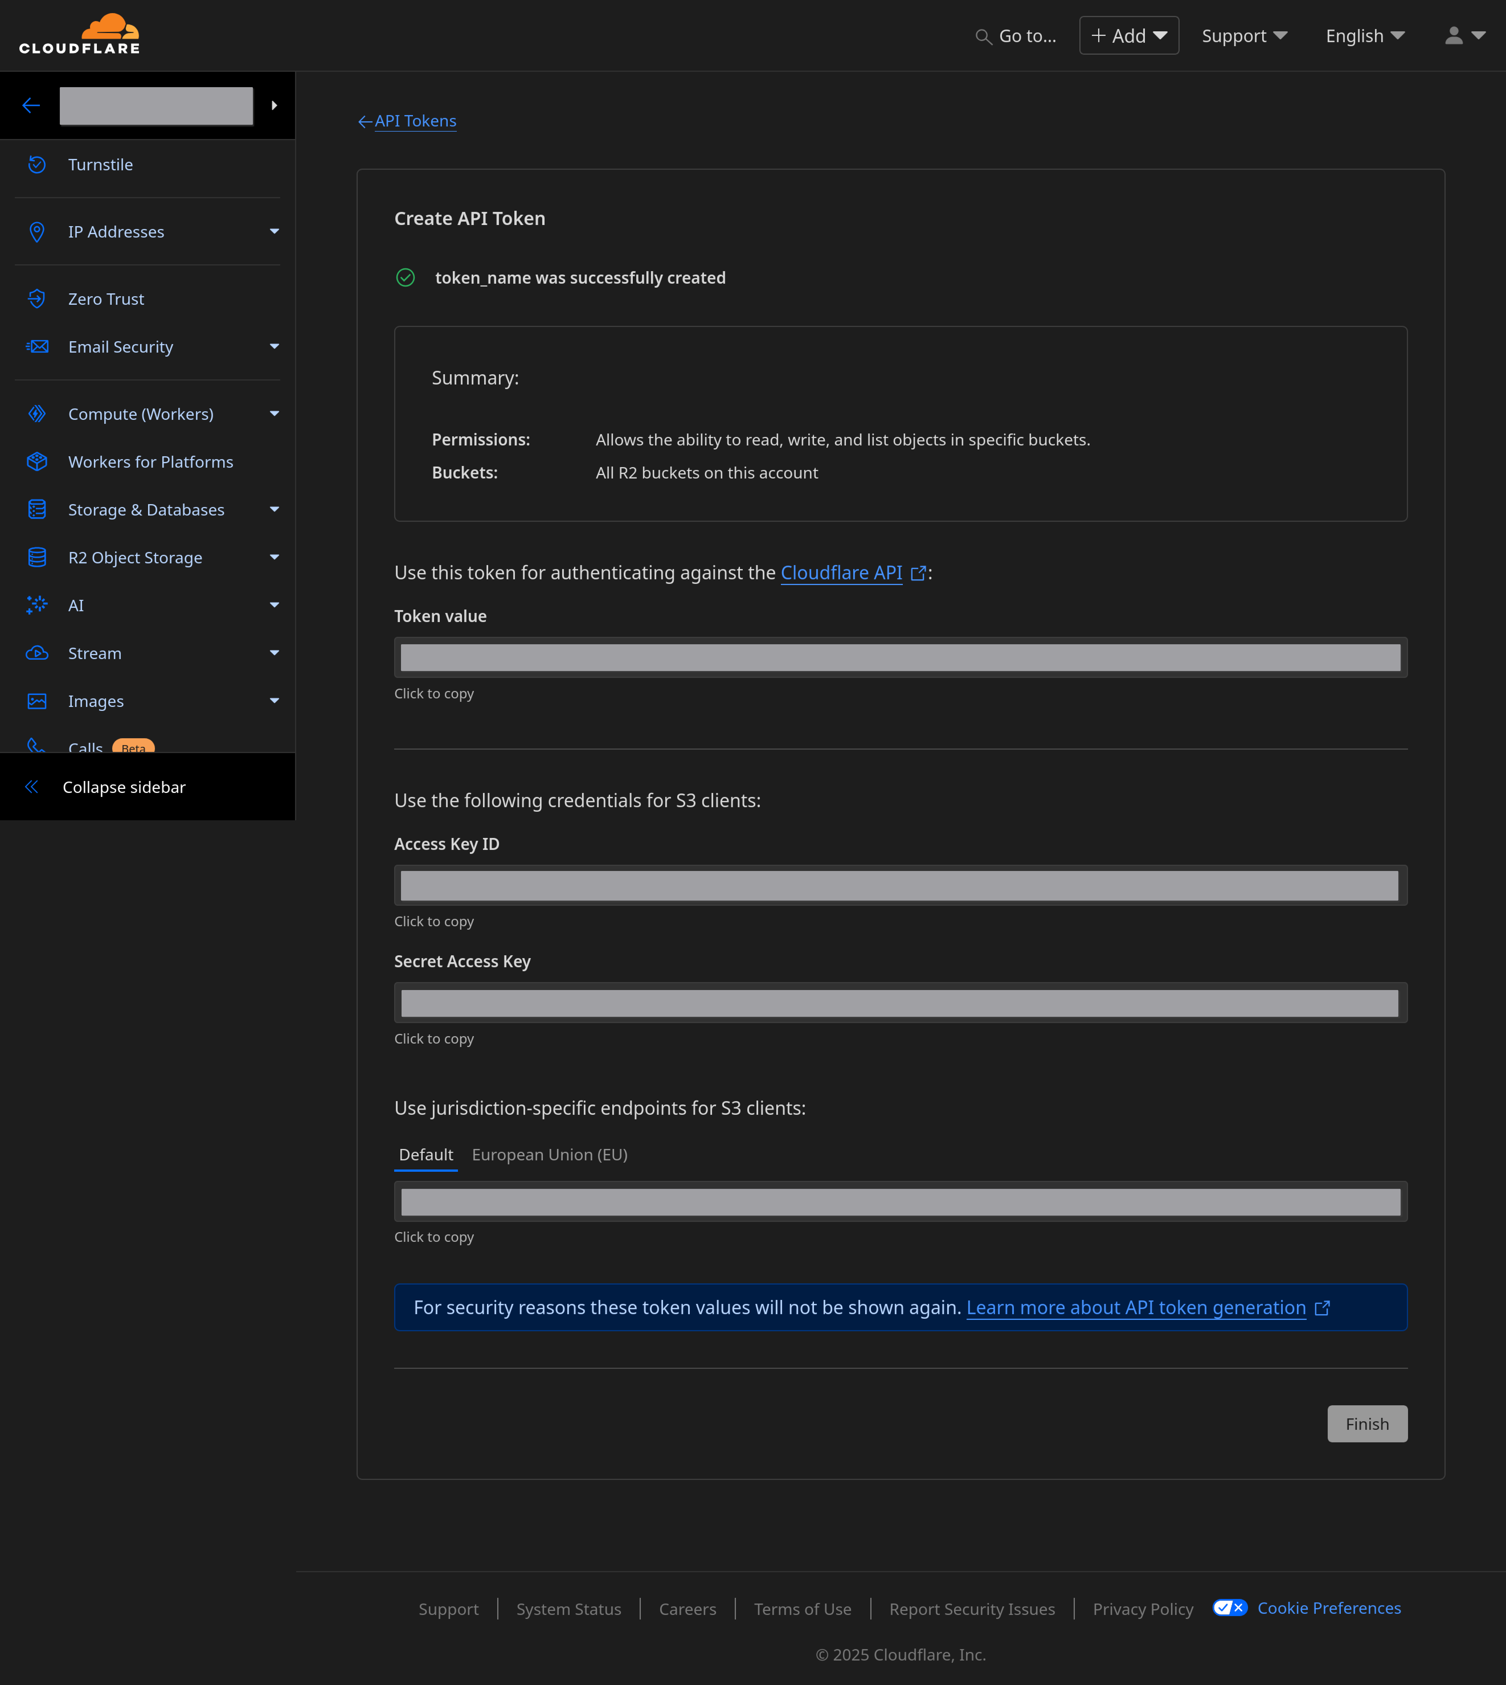This screenshot has width=1506, height=1685.
Task: Click the back arrow beside account name
Action: point(31,105)
